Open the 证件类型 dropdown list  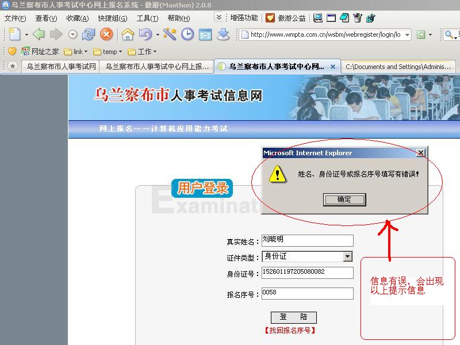(x=348, y=256)
